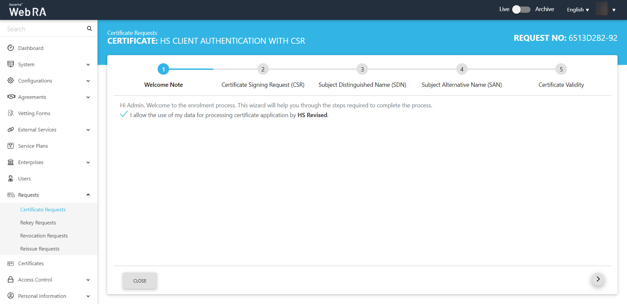Select step 1 Welcome Note
The width and height of the screenshot is (627, 304).
(164, 69)
